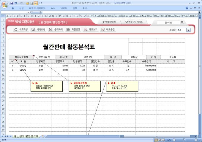Click the insert function fx icon
This screenshot has height=142, width=202.
click(x=40, y=12)
